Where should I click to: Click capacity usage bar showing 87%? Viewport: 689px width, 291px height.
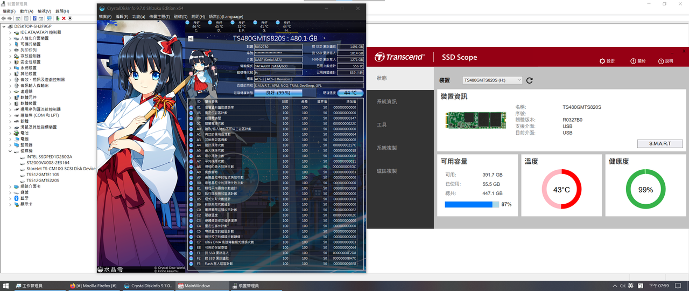(472, 204)
